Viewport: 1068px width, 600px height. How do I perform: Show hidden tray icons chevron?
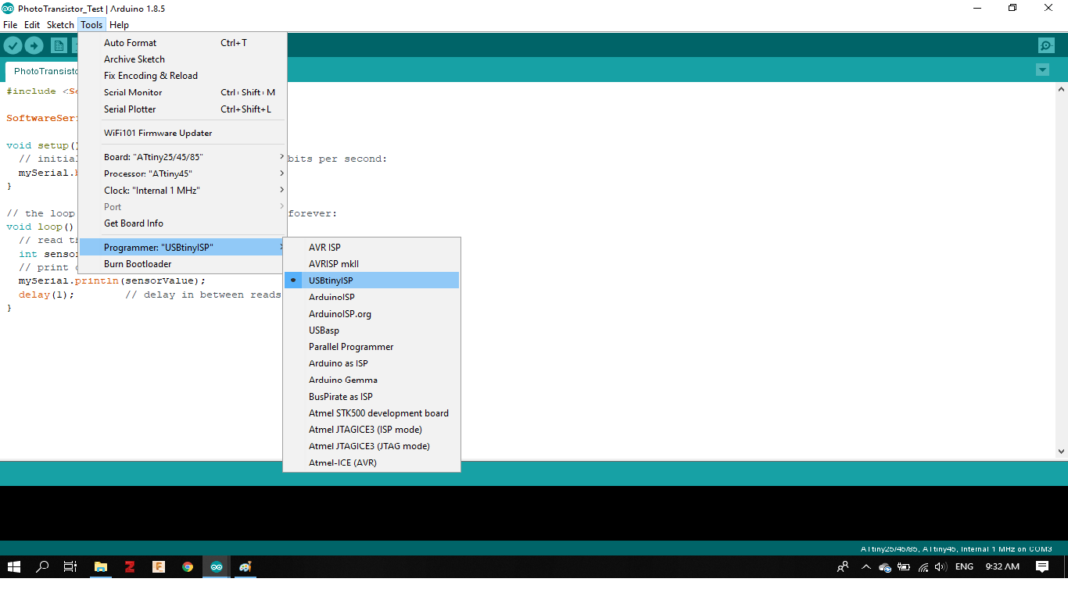click(x=866, y=567)
